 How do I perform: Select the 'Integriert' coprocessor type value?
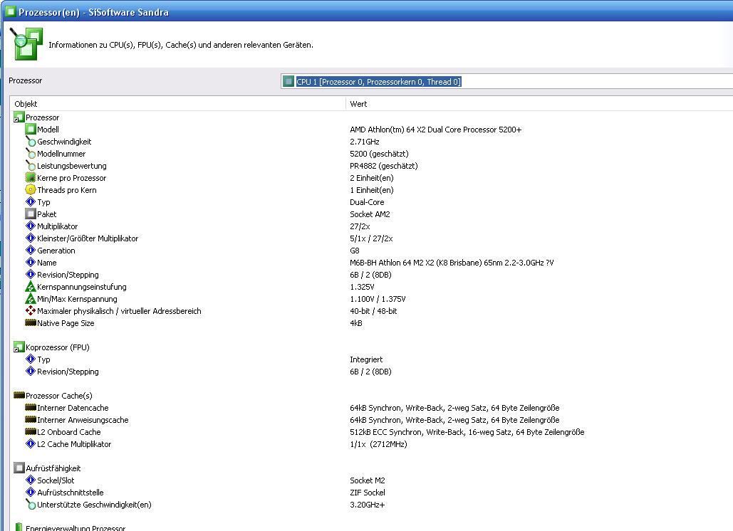click(x=366, y=359)
